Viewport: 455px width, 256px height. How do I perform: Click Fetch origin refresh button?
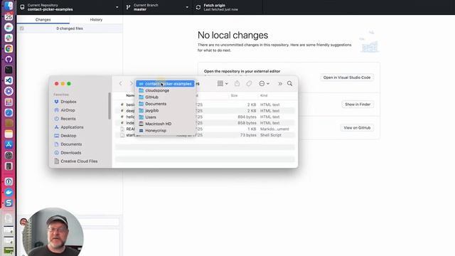point(228,7)
